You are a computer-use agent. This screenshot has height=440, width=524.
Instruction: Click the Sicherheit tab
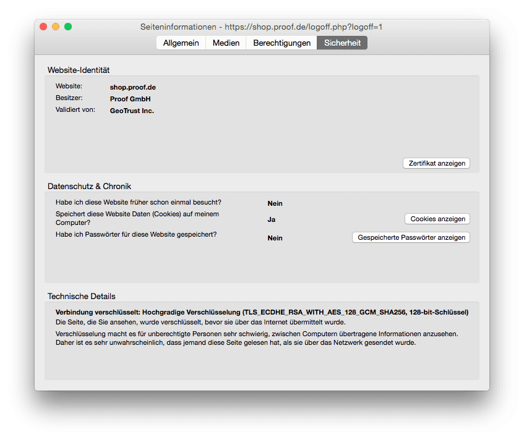coord(342,43)
